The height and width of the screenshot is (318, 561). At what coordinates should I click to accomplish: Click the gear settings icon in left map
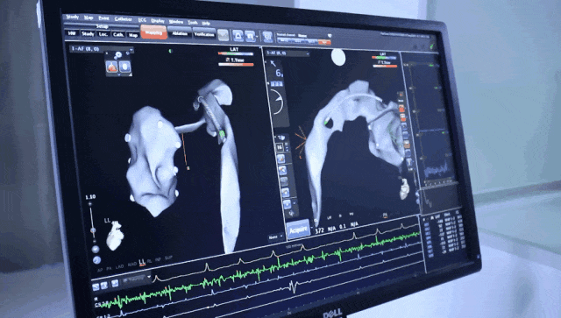tap(118, 54)
